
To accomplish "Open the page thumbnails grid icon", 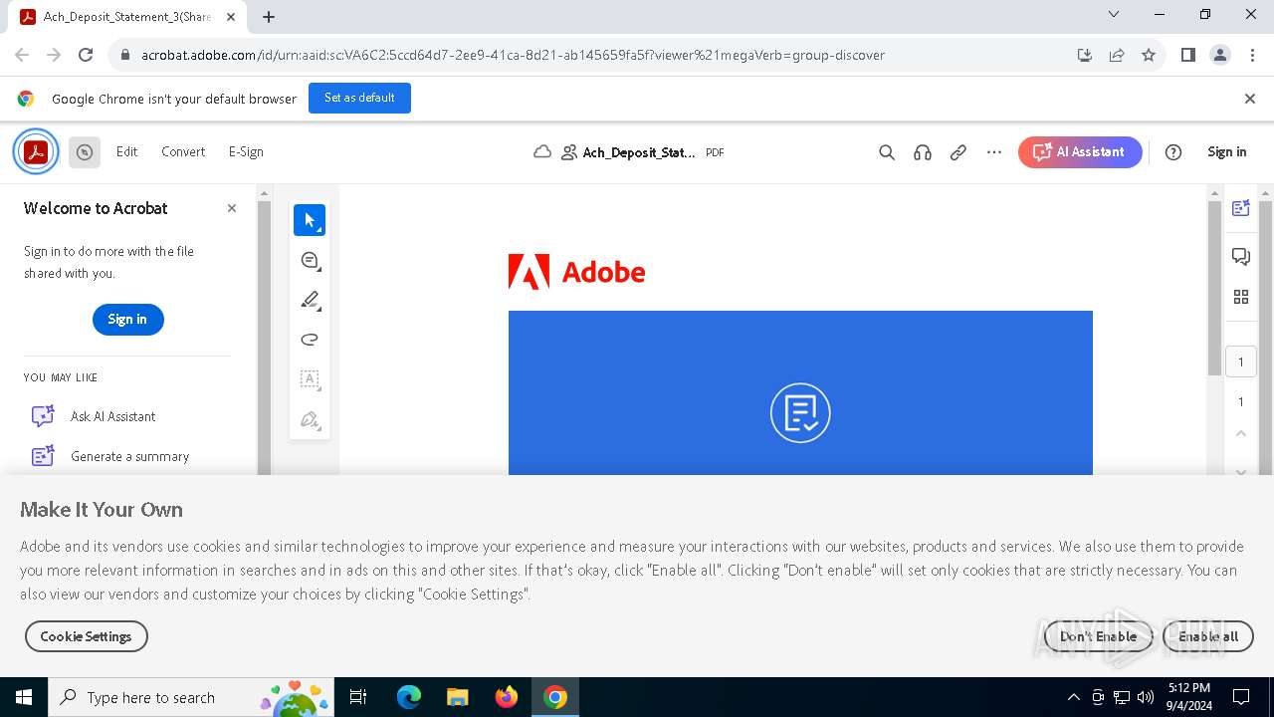I will point(1241,297).
